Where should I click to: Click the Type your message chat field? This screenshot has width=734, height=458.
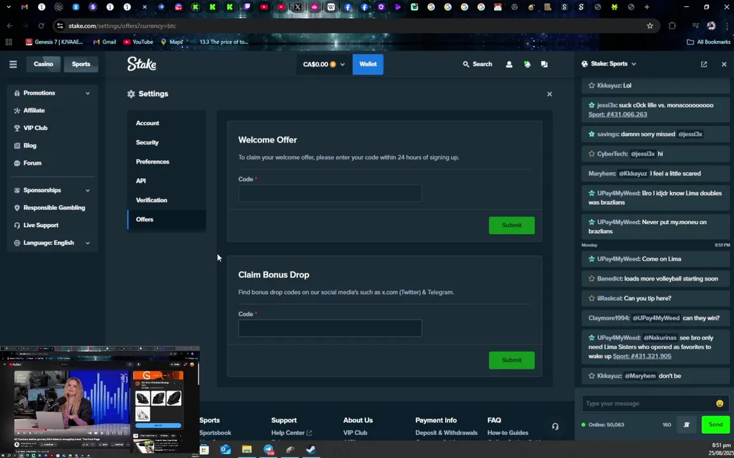[649, 403]
